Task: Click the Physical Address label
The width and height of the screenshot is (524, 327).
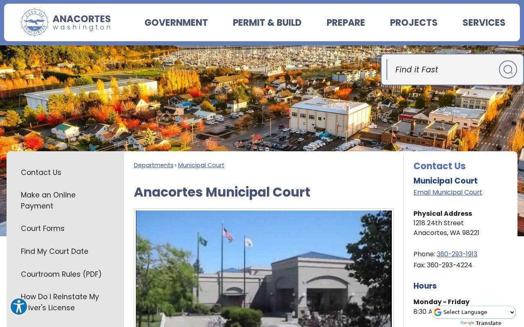Action: tap(443, 213)
